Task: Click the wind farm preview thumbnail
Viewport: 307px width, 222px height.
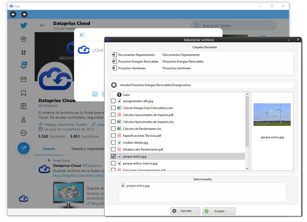Action: (x=272, y=115)
